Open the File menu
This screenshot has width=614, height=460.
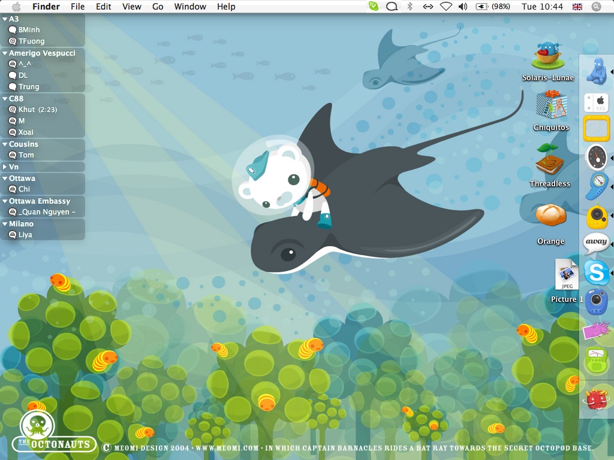[77, 6]
